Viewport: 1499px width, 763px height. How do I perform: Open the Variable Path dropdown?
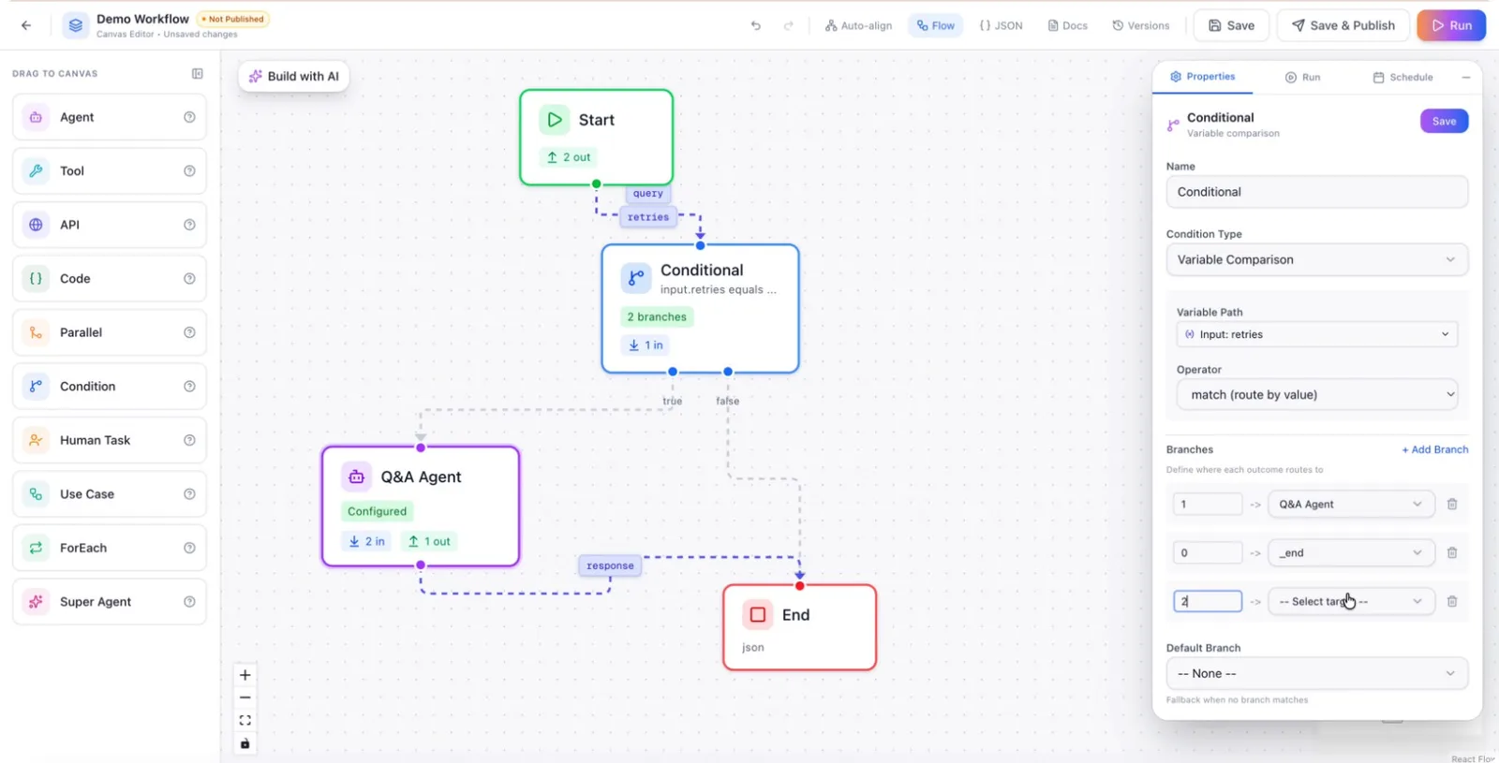point(1317,334)
